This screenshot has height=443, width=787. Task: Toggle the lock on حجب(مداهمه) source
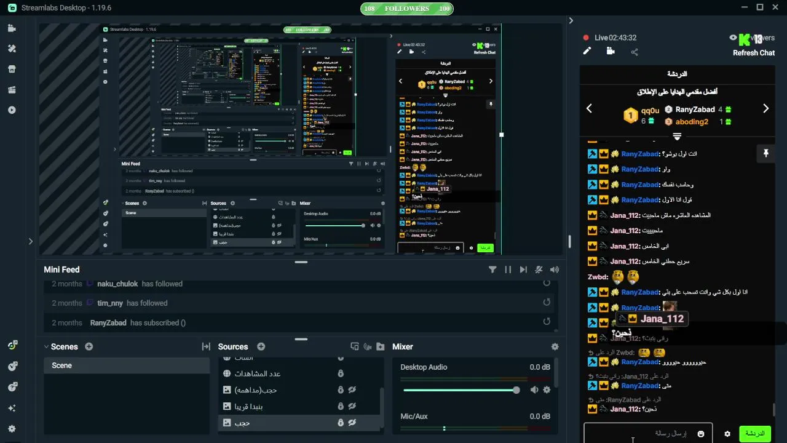pos(340,390)
